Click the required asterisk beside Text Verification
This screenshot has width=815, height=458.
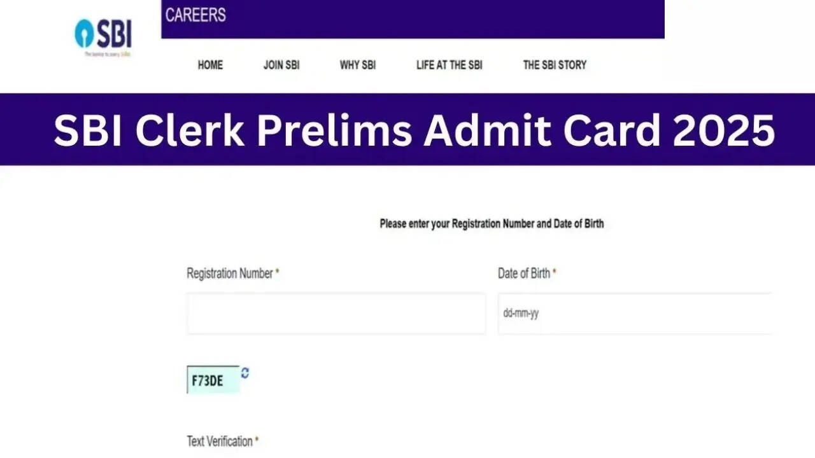point(257,440)
